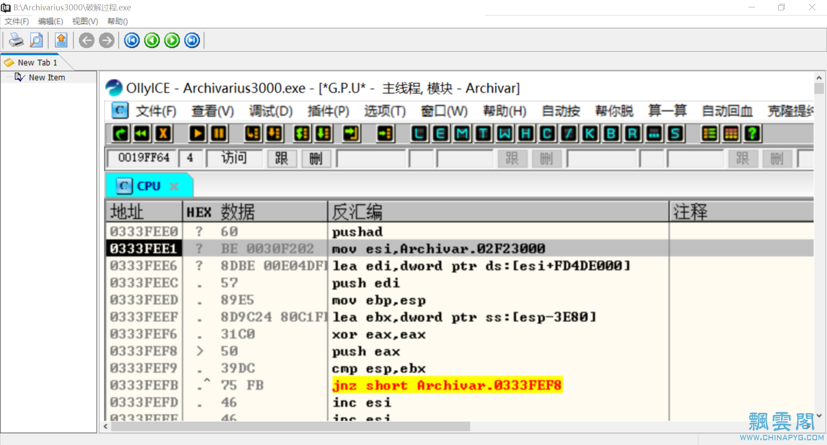Open the 帮助() menu of outer window
The width and height of the screenshot is (827, 445).
point(117,21)
